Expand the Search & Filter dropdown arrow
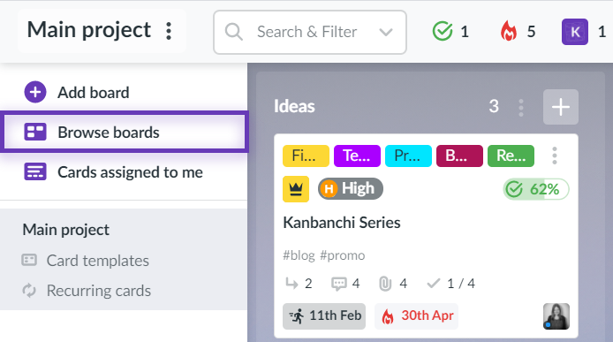613x342 pixels. tap(386, 32)
